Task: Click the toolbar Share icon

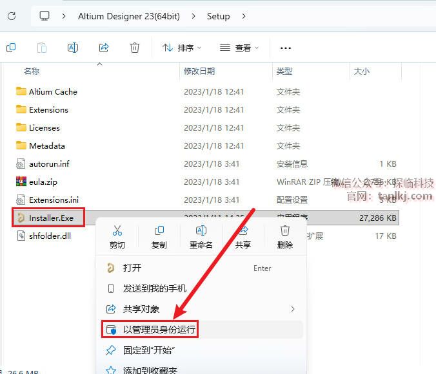Action: [104, 48]
